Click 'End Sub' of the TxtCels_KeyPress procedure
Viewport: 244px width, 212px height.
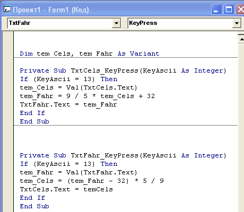pyautogui.click(x=34, y=121)
